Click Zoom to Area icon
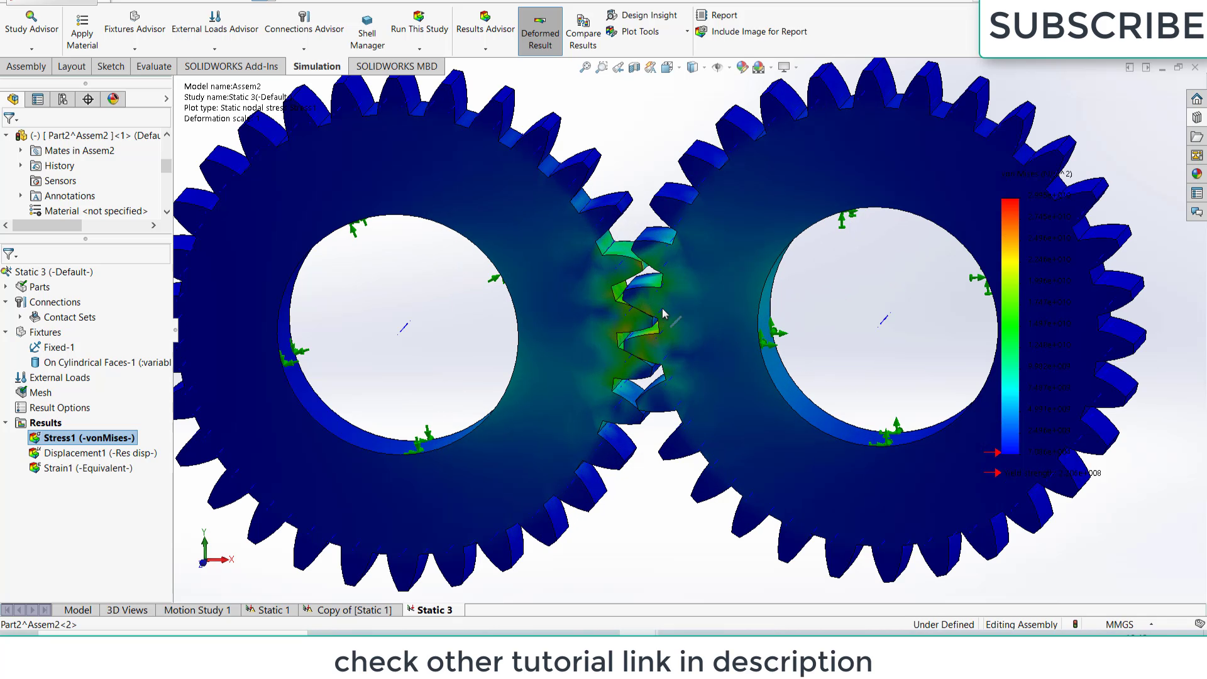 tap(602, 67)
